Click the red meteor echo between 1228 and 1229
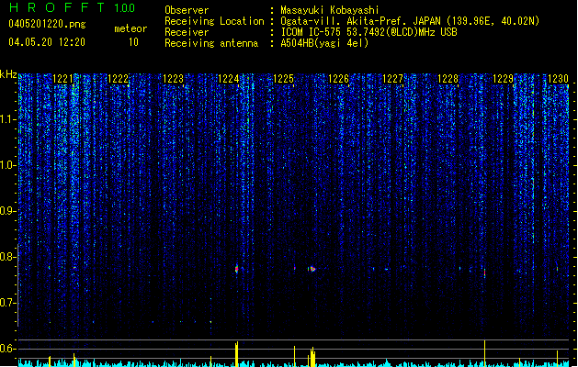Viewport: 578px width, 367px height. (x=485, y=272)
